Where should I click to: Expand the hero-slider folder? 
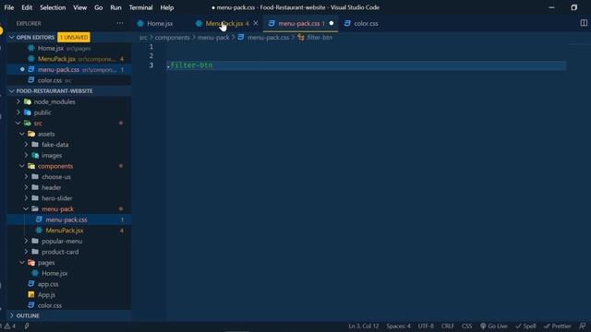click(x=26, y=198)
